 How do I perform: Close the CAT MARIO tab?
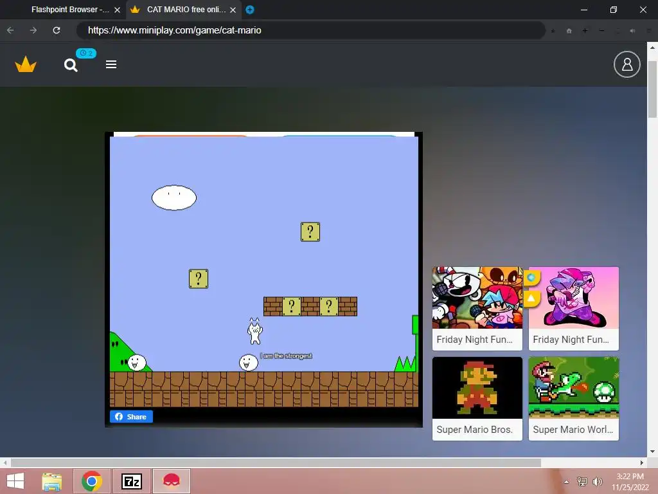point(233,10)
